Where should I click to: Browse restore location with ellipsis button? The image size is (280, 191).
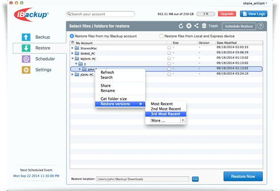point(195,179)
